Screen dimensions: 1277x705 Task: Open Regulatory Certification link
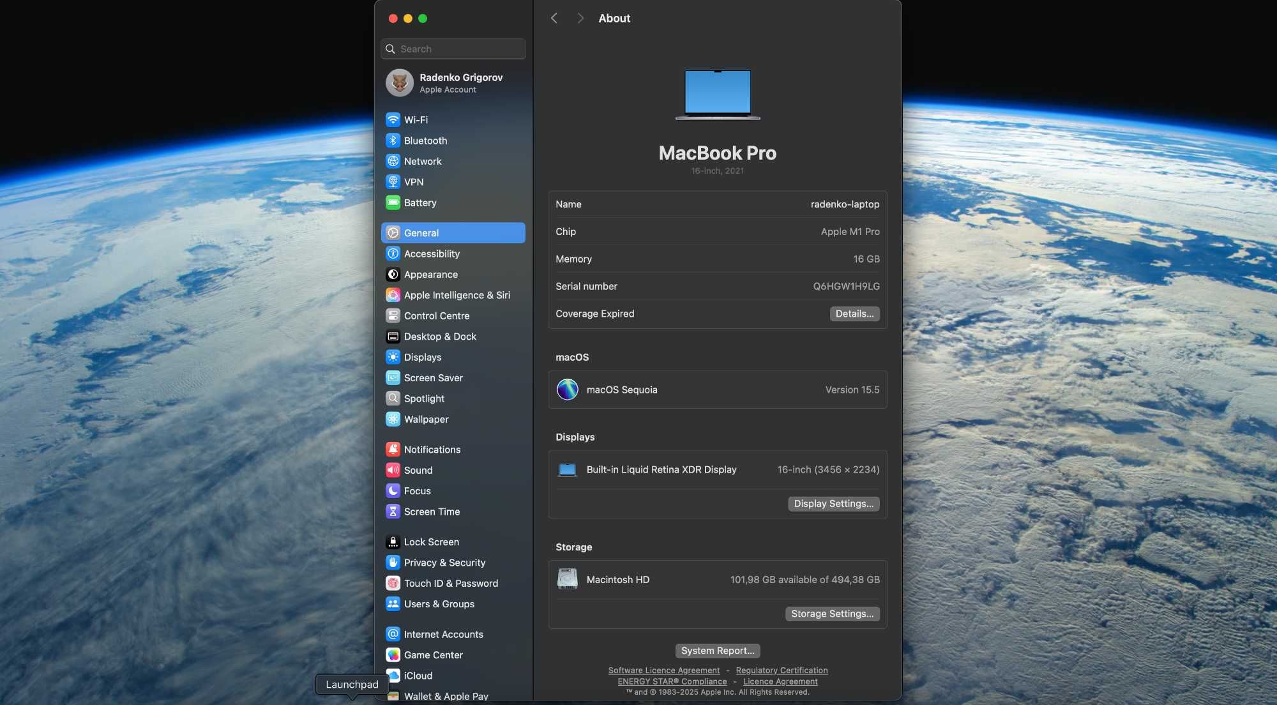click(782, 671)
